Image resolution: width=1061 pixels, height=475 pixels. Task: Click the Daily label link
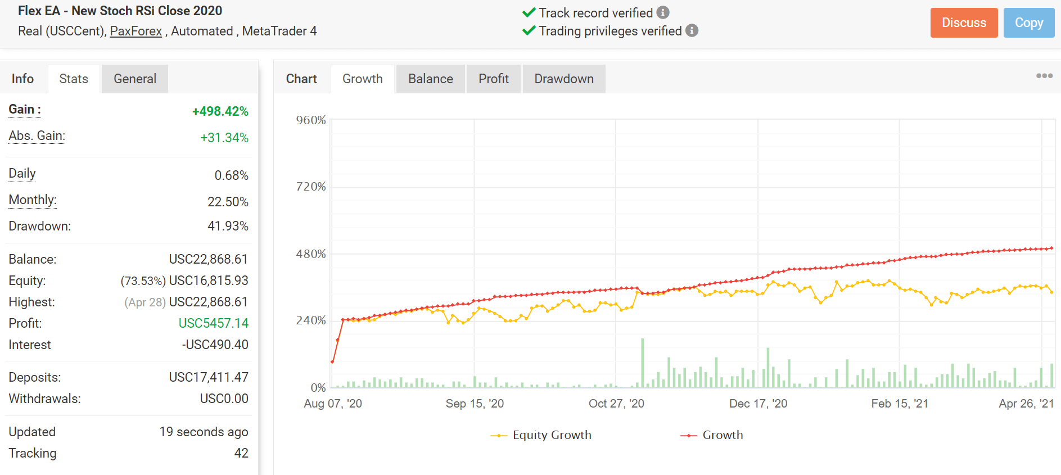(x=22, y=174)
